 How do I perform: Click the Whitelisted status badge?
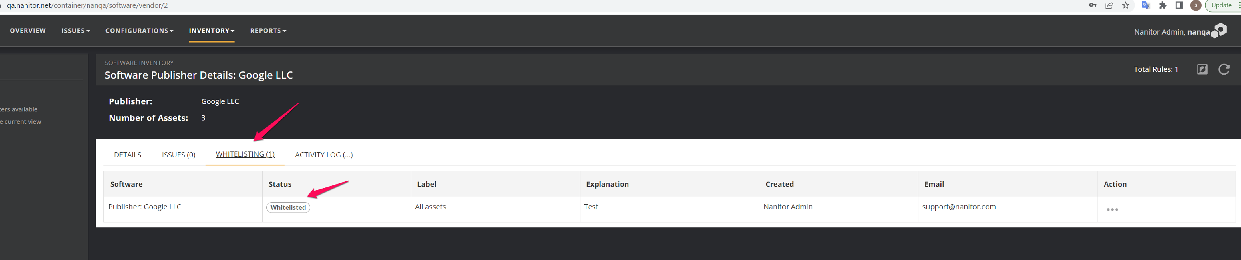point(288,208)
